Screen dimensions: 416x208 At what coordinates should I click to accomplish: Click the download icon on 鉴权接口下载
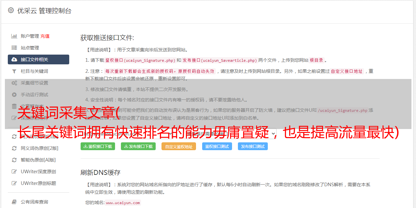click(x=85, y=146)
